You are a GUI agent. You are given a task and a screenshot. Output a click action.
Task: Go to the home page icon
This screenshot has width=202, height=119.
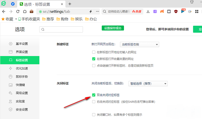tap(25, 11)
